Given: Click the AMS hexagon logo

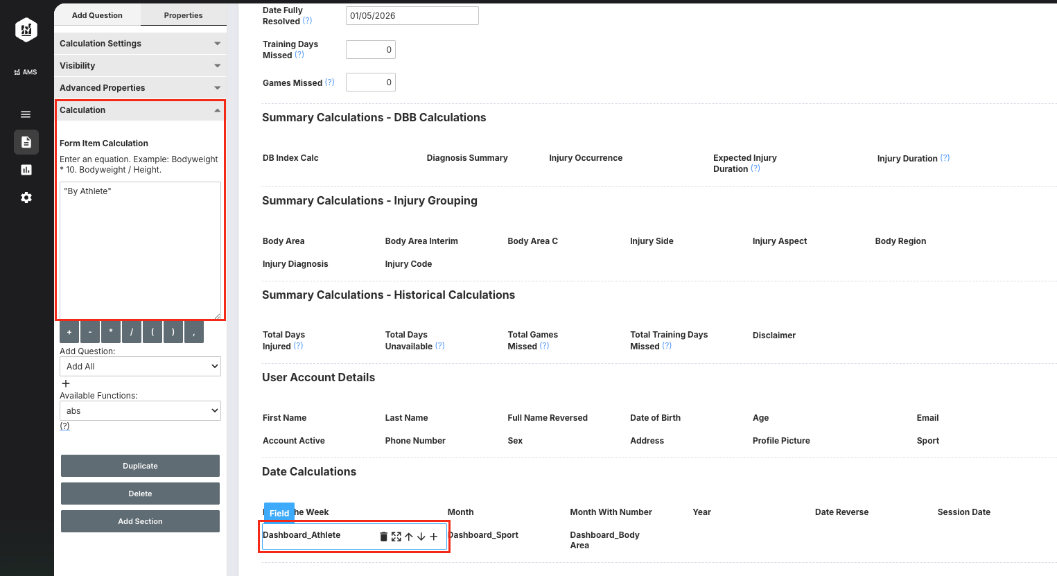Looking at the screenshot, I should coord(26,30).
